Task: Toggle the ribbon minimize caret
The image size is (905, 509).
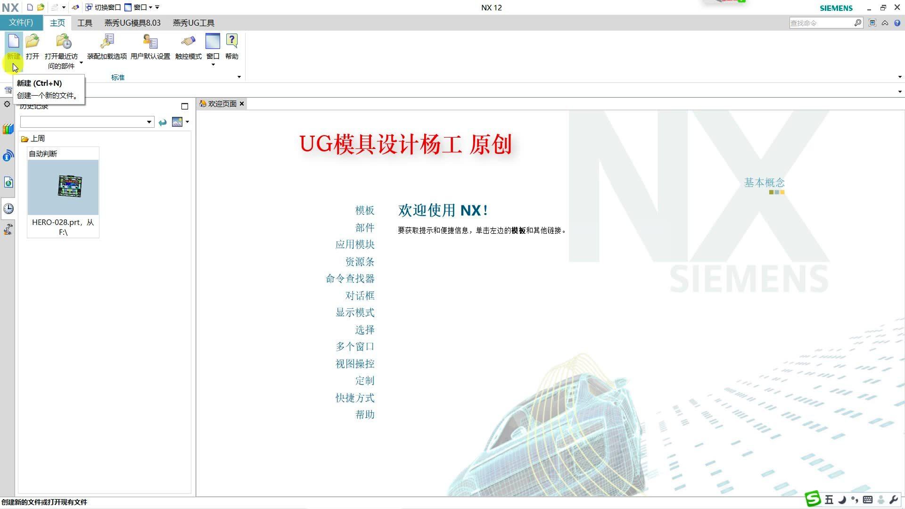Action: [x=885, y=23]
